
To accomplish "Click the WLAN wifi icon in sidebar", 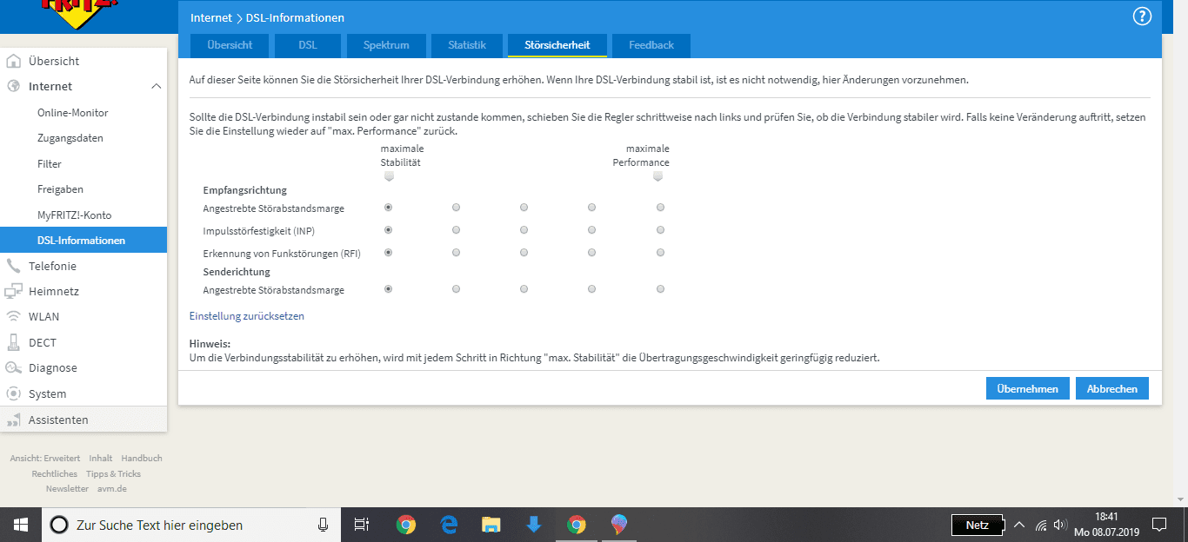I will point(13,316).
